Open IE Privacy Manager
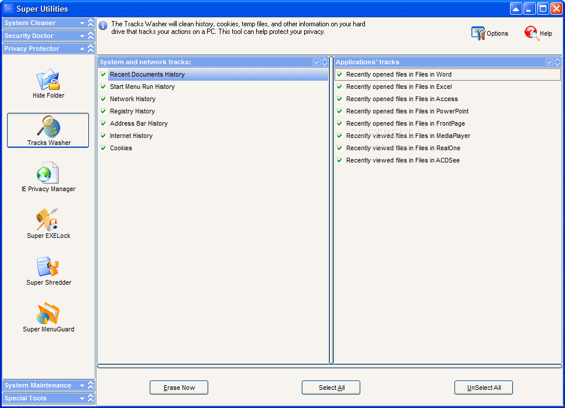Image resolution: width=565 pixels, height=408 pixels. click(x=48, y=177)
